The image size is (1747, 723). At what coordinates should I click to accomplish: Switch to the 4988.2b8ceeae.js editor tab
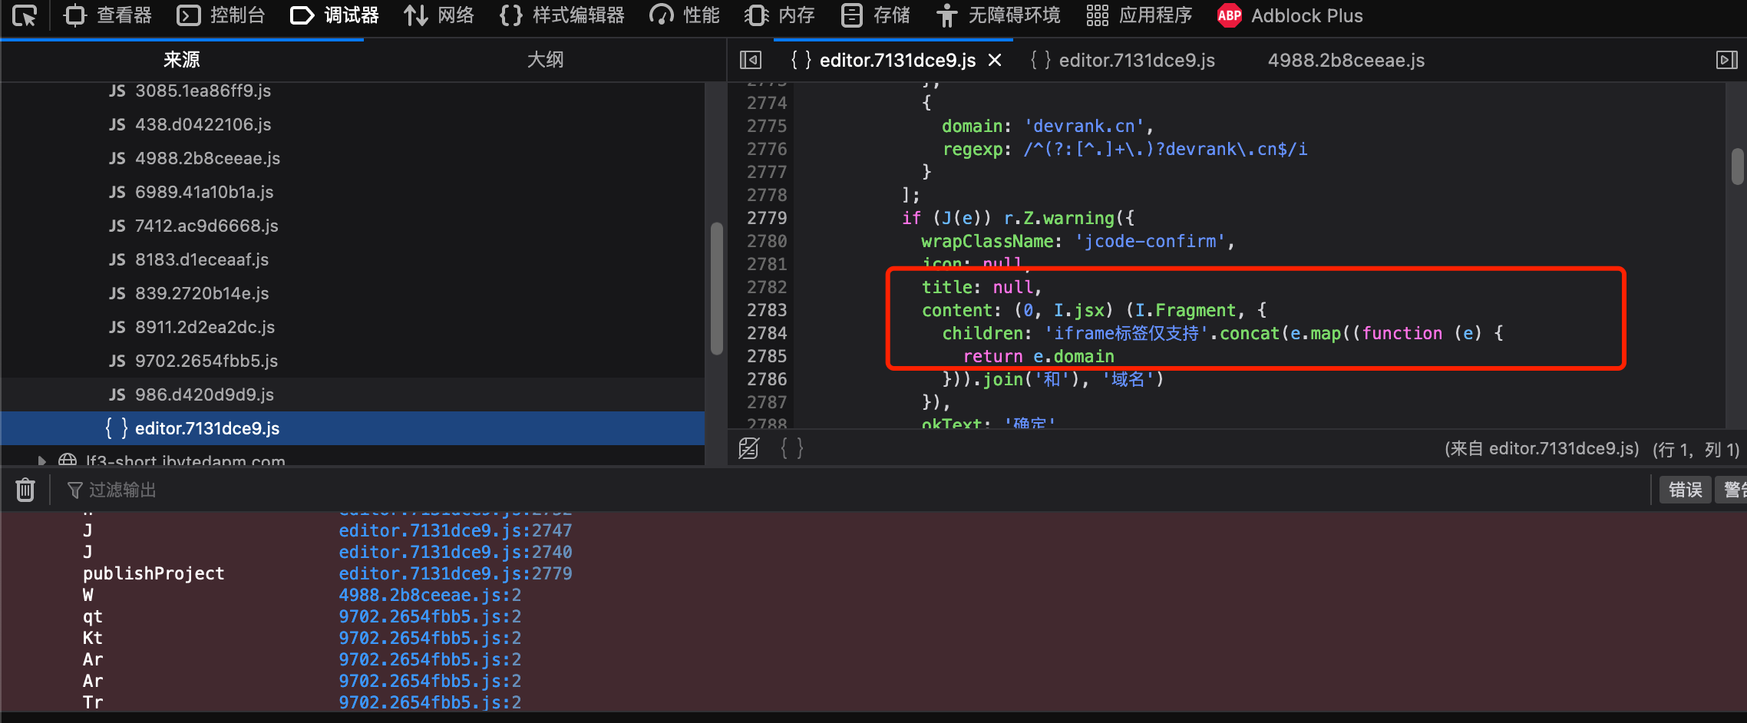[x=1346, y=60]
